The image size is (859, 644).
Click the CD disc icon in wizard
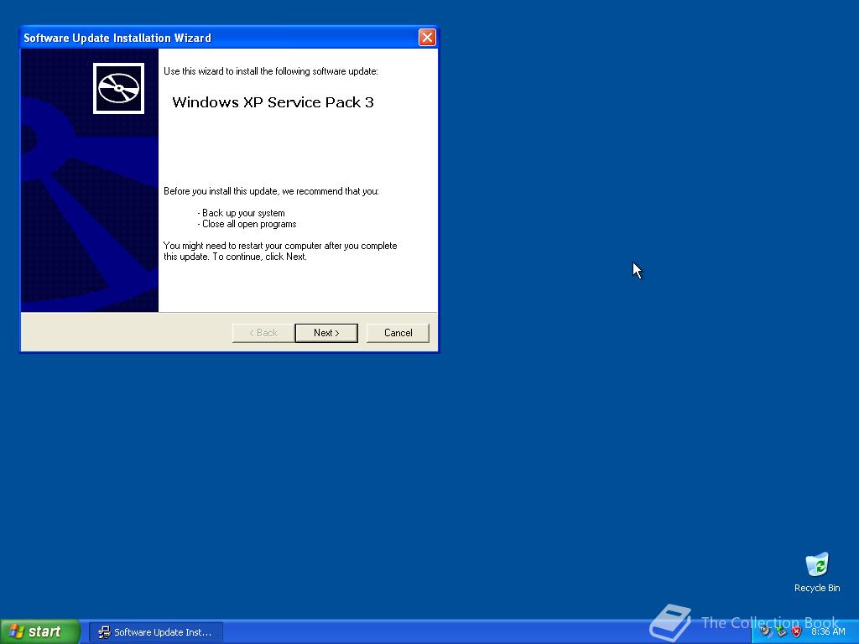[x=118, y=88]
